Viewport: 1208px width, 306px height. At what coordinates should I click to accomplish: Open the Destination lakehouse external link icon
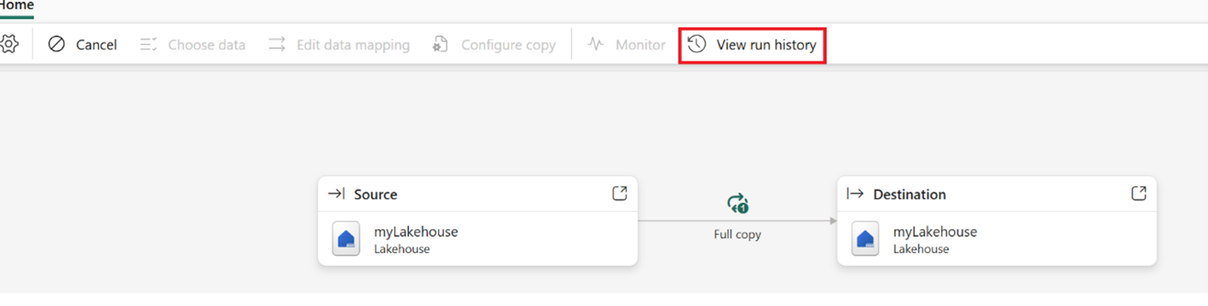point(1138,193)
